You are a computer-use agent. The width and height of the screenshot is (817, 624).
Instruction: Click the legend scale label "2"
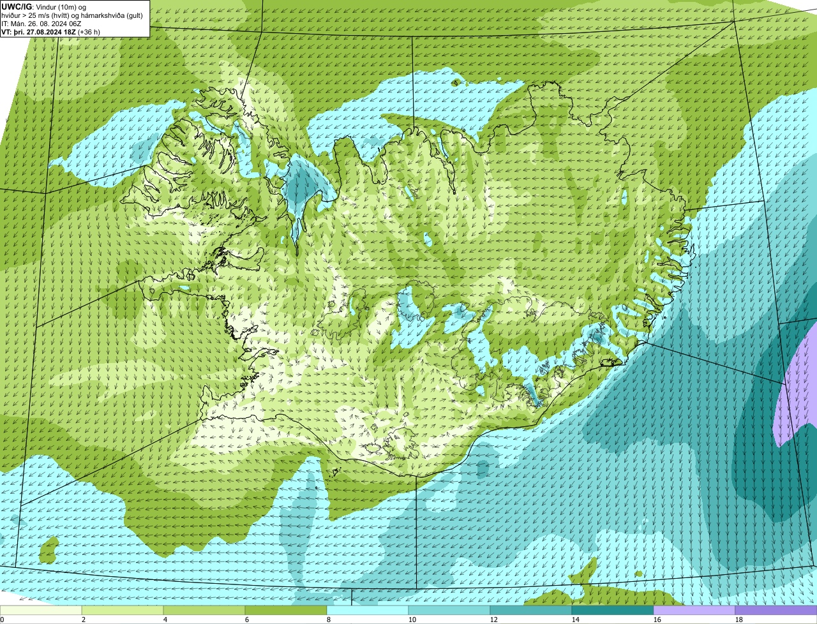point(84,620)
